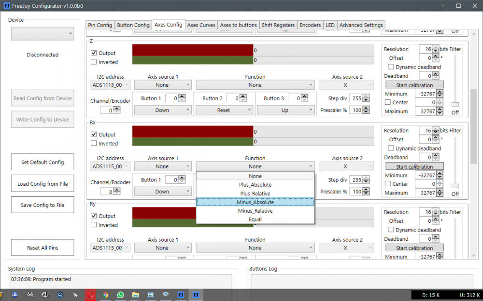Open WhatsApp from taskbar

coord(120,295)
